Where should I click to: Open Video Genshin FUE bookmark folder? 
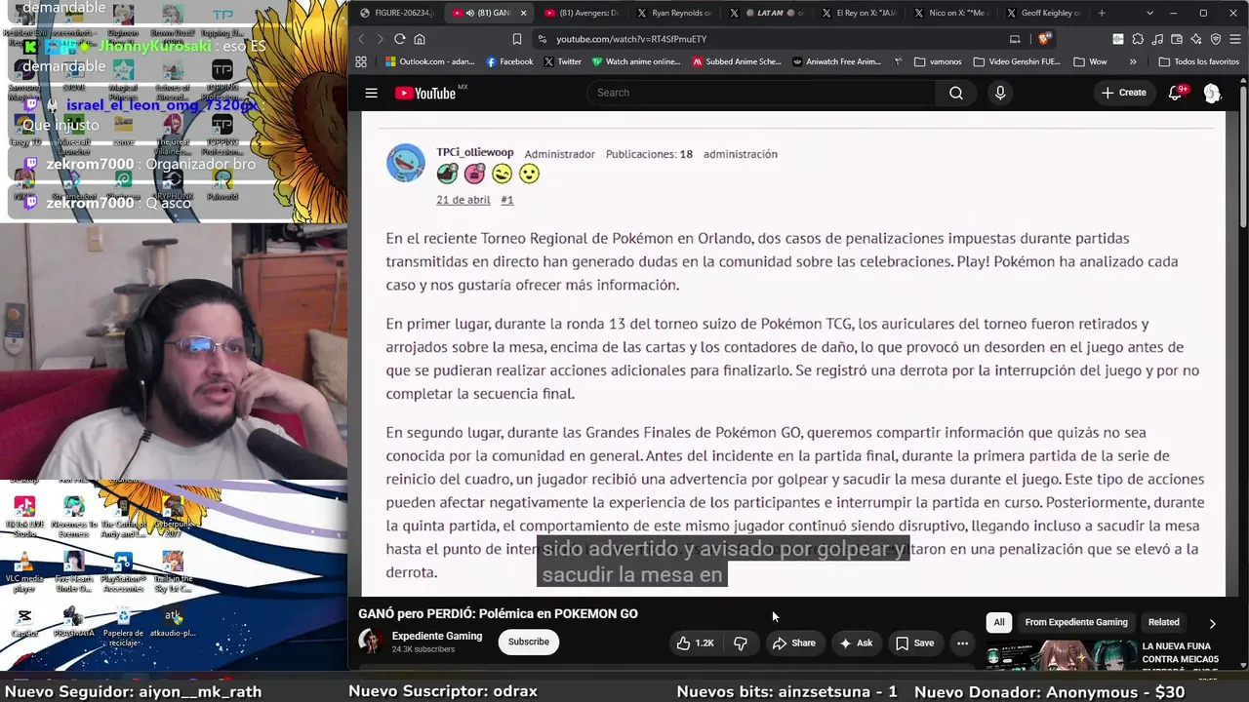(1016, 61)
